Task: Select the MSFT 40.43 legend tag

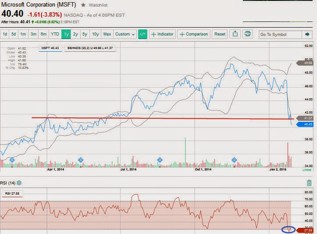Action: [50, 48]
